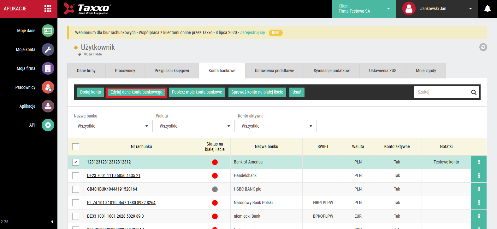The height and width of the screenshot is (229, 497).
Task: Open the Moje konta wrench icon
Action: tap(48, 49)
